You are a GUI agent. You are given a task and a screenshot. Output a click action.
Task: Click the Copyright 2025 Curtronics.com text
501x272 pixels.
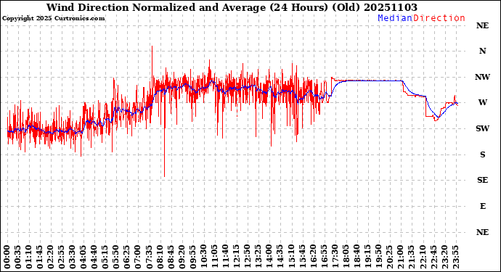53,19
